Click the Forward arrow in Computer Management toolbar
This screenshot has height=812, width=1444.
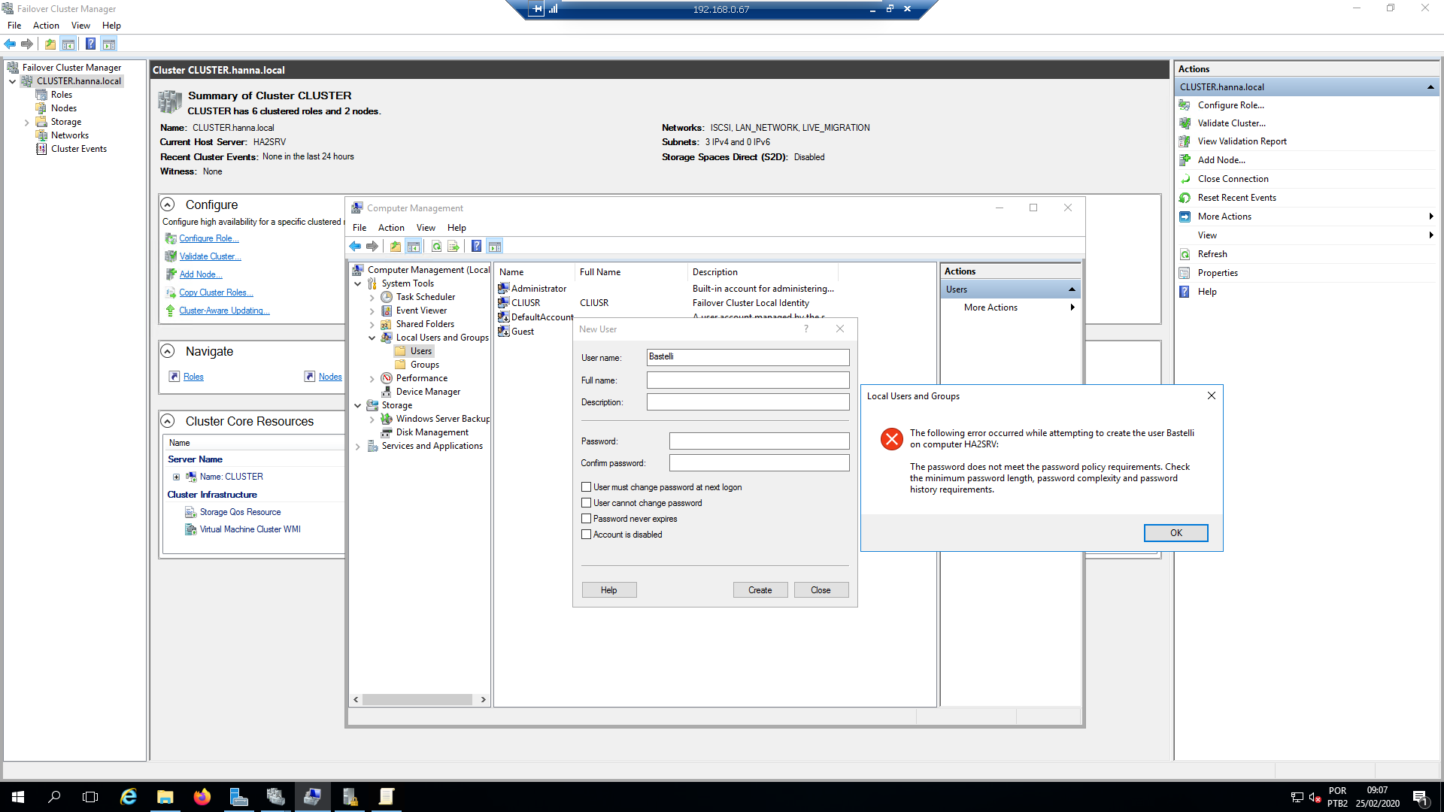[x=372, y=246]
